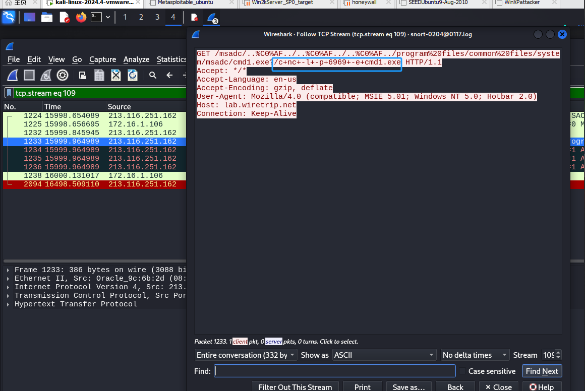Find a packet with magnifier icon
This screenshot has width=585, height=391.
point(153,75)
